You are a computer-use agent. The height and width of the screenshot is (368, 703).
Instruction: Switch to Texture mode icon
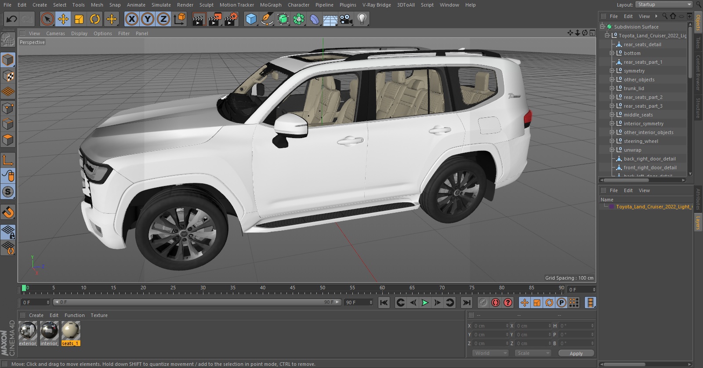click(x=8, y=76)
